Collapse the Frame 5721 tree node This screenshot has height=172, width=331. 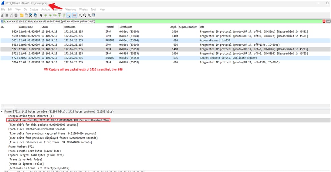(x=2, y=111)
